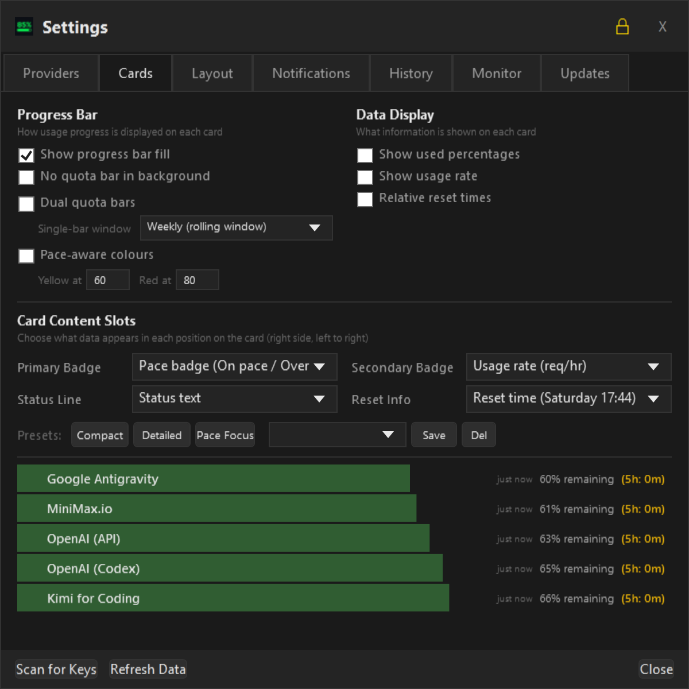Click Scan for Keys button
Image resolution: width=689 pixels, height=689 pixels.
(x=56, y=669)
